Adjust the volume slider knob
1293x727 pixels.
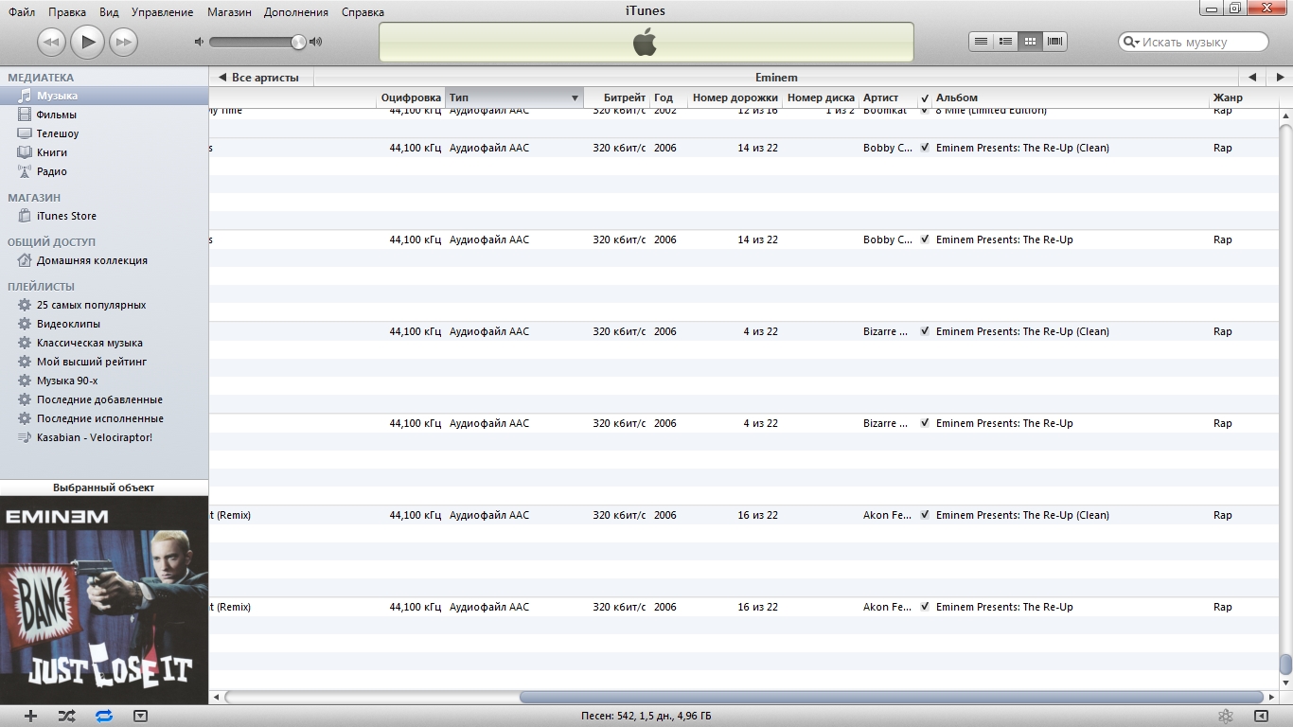tap(299, 42)
